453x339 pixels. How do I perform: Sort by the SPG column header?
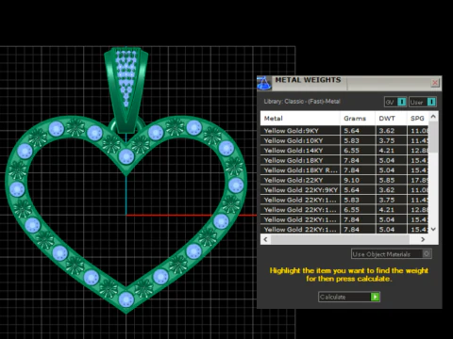417,119
